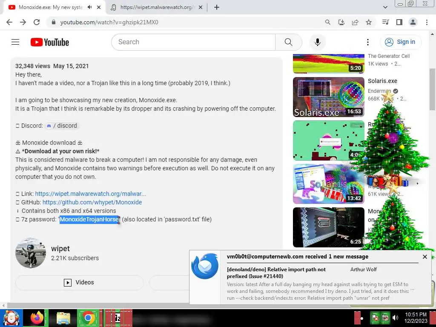Viewport: 436px width, 327px height.
Task: Click the channel Videos button
Action: point(80,283)
